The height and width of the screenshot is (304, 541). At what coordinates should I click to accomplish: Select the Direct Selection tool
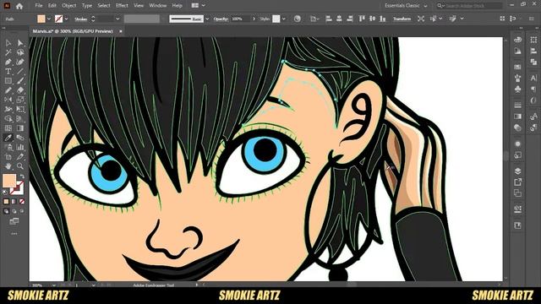coord(20,43)
